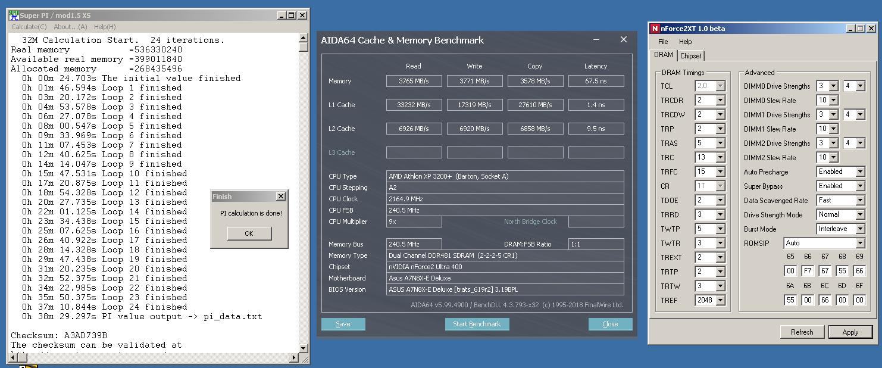Open second DIMM1 Drive Strengths dropdown
The width and height of the screenshot is (882, 368).
coord(860,114)
